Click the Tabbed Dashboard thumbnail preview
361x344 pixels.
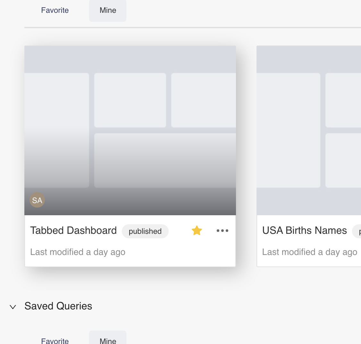(130, 130)
